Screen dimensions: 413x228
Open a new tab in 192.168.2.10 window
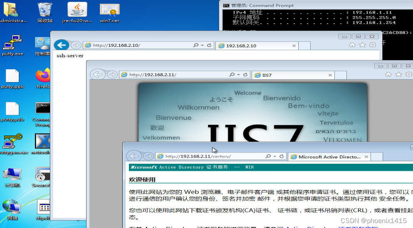304,46
